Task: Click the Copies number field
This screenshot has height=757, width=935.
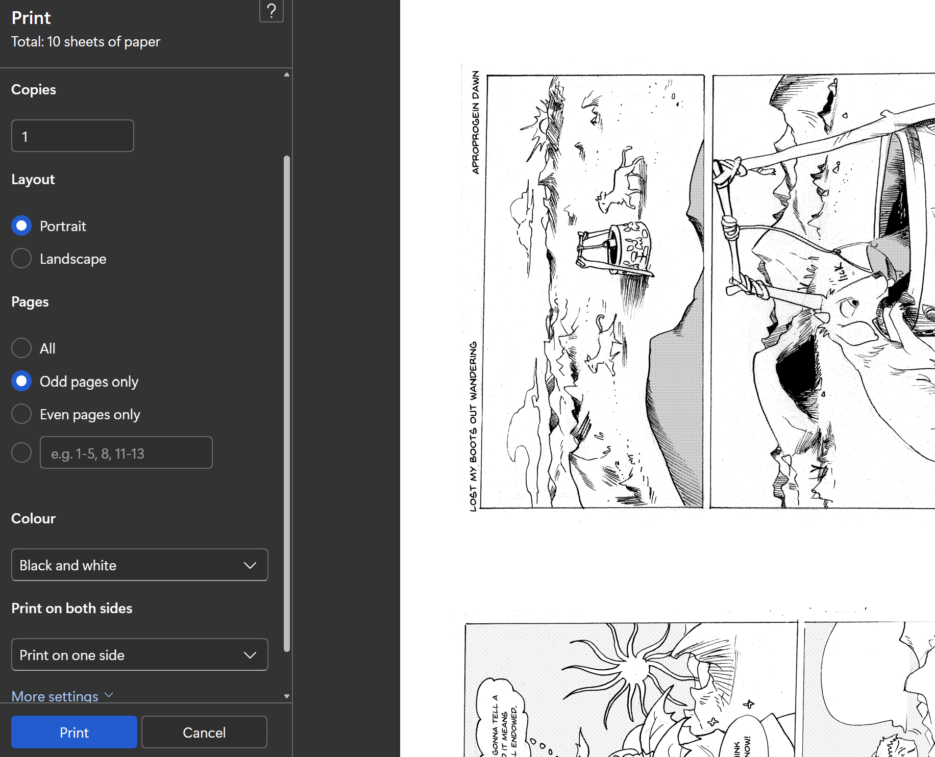Action: [72, 136]
